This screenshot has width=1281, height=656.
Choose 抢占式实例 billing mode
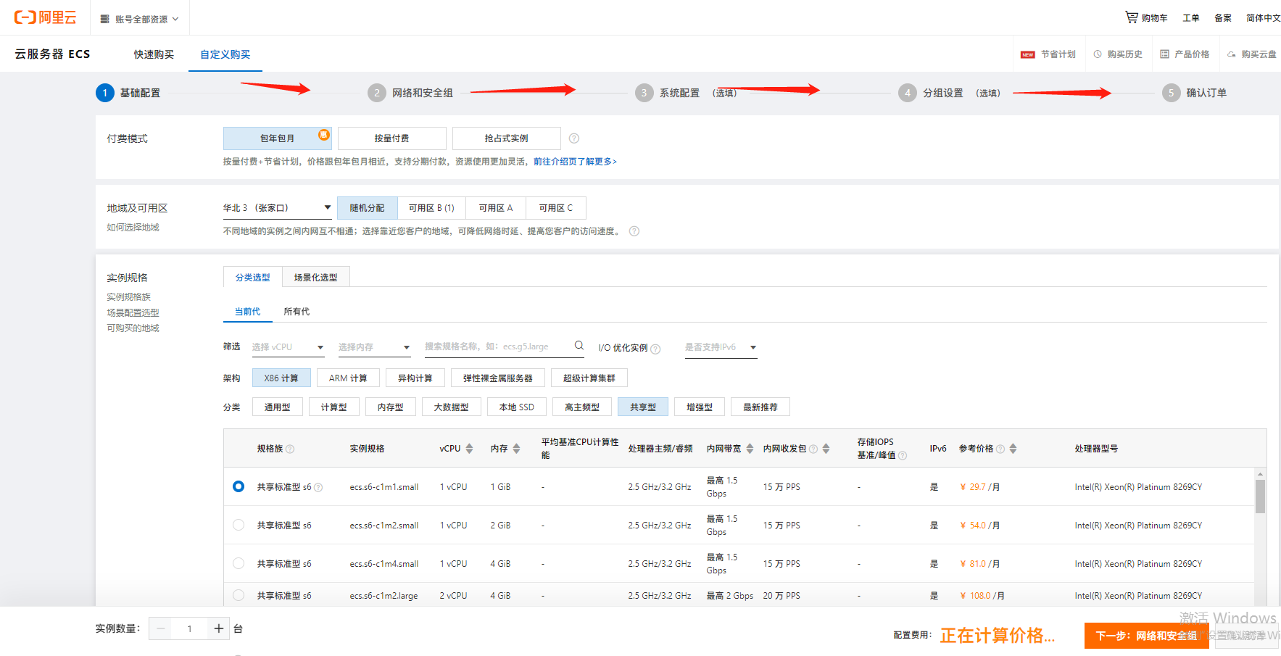(507, 138)
